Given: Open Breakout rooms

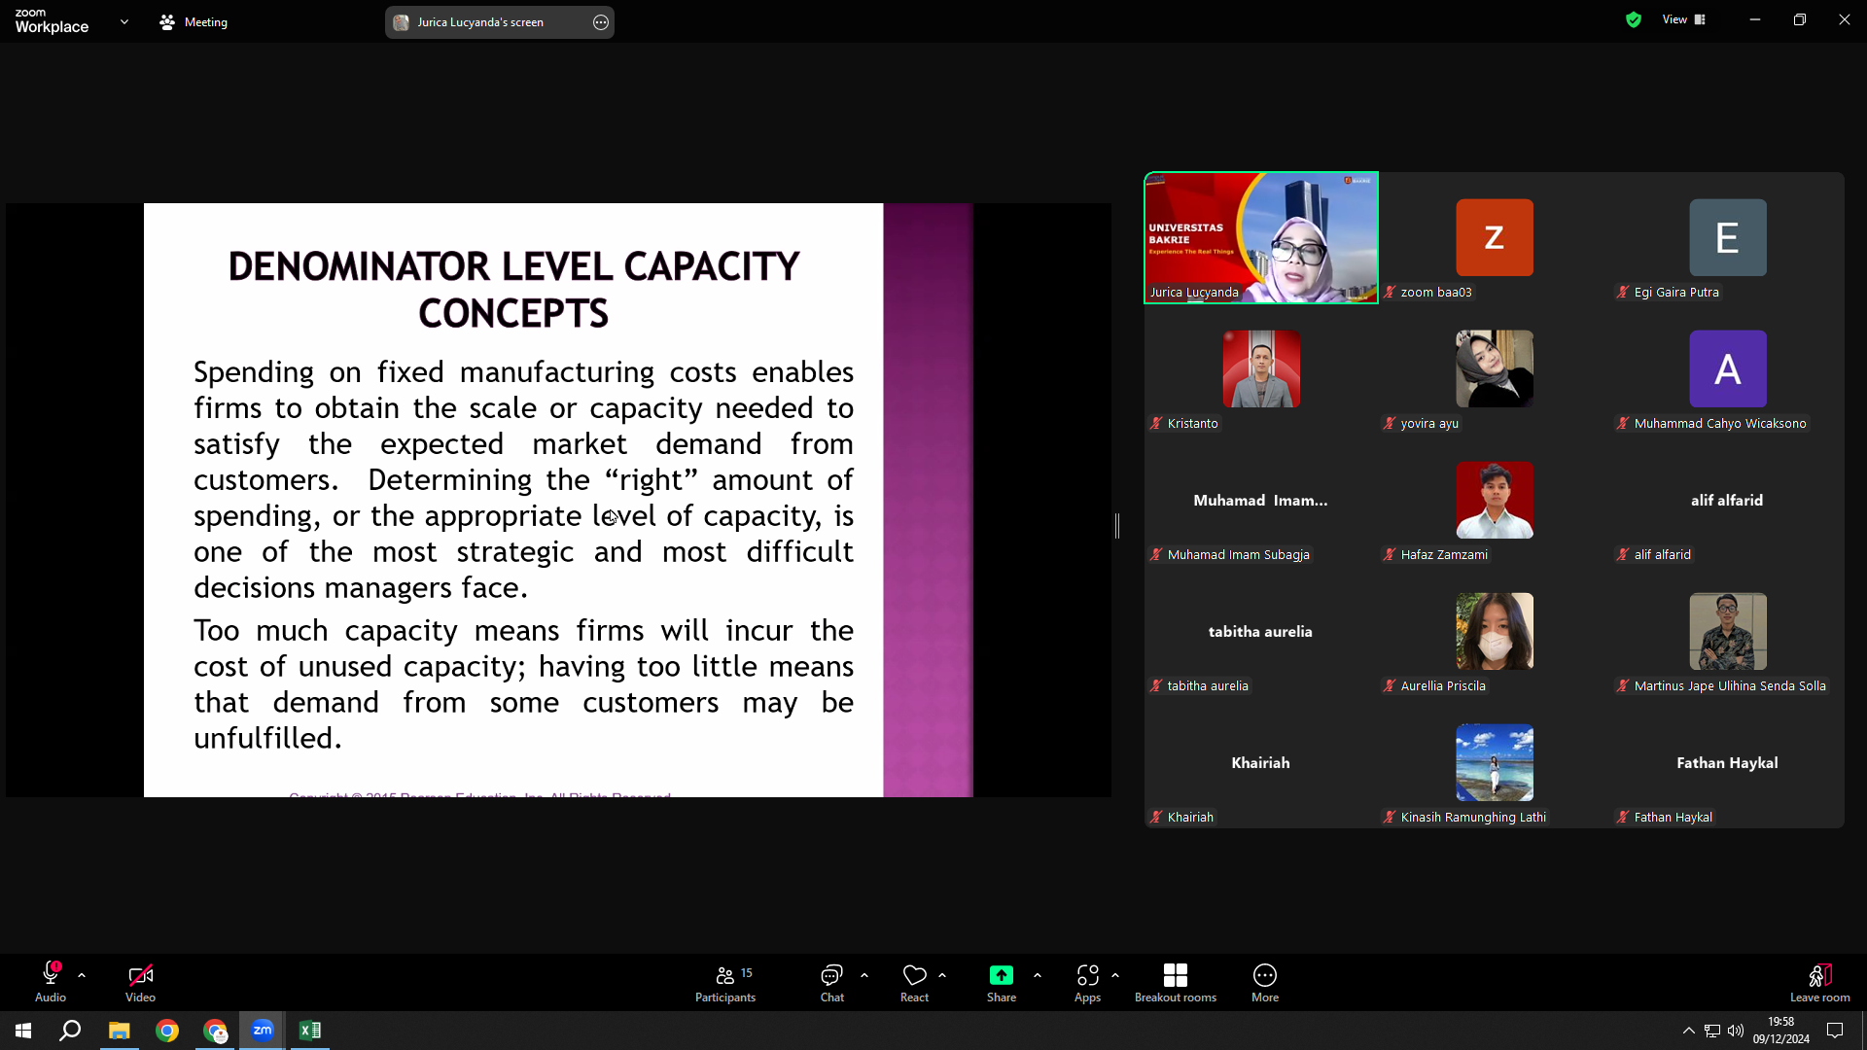Looking at the screenshot, I should (x=1176, y=982).
